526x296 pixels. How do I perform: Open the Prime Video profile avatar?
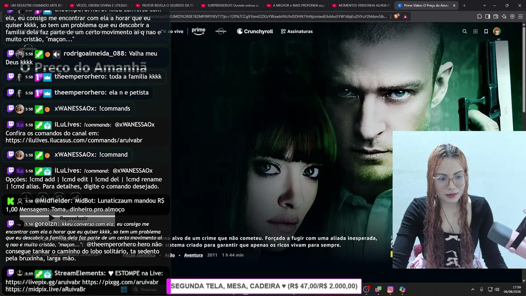pyautogui.click(x=497, y=31)
